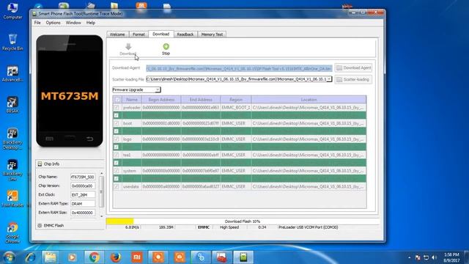Click the Chip Info scrollbar up arrow
Screen dimensions: 469x264
click(102, 174)
